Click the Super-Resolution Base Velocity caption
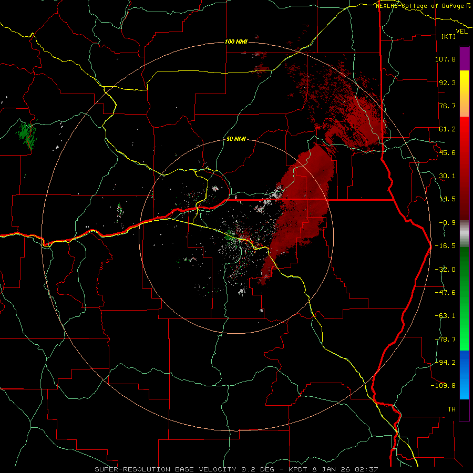Screen dimensions: 473x473 (236, 469)
